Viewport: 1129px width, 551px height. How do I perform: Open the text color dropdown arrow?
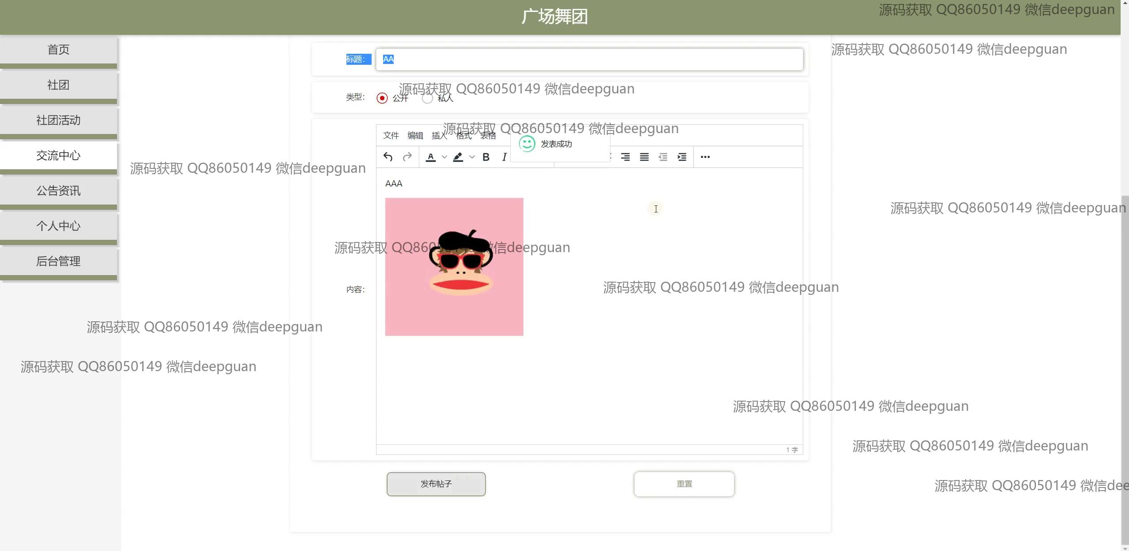pos(444,157)
